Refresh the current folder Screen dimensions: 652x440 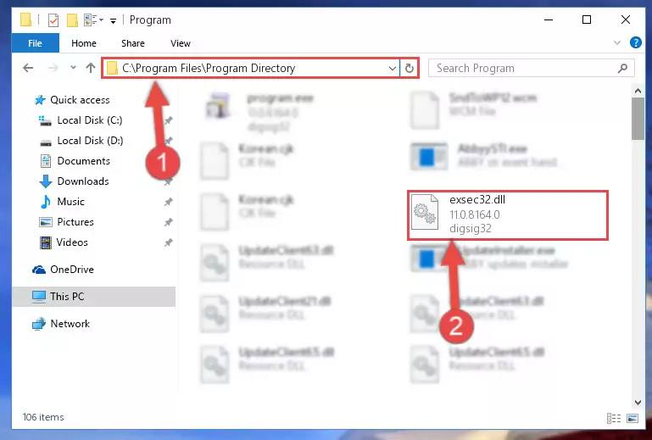[x=410, y=68]
